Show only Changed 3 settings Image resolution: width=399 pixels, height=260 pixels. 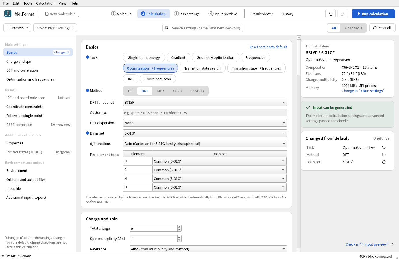pos(353,28)
